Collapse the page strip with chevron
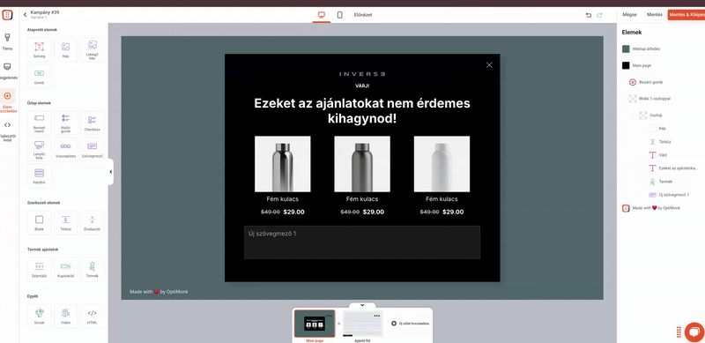This screenshot has width=705, height=343. point(362,305)
